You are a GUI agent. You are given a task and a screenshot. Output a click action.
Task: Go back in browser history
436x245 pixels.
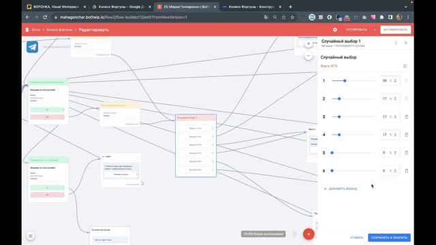coord(27,17)
